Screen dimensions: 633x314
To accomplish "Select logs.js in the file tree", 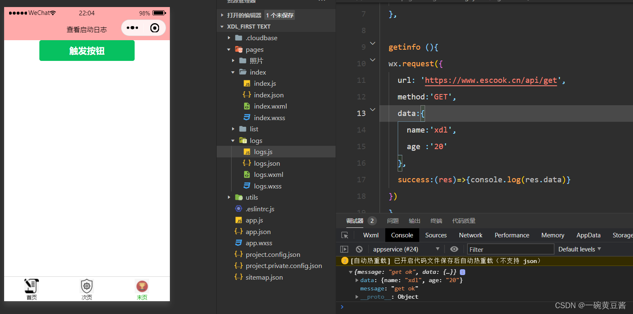I will point(276,152).
